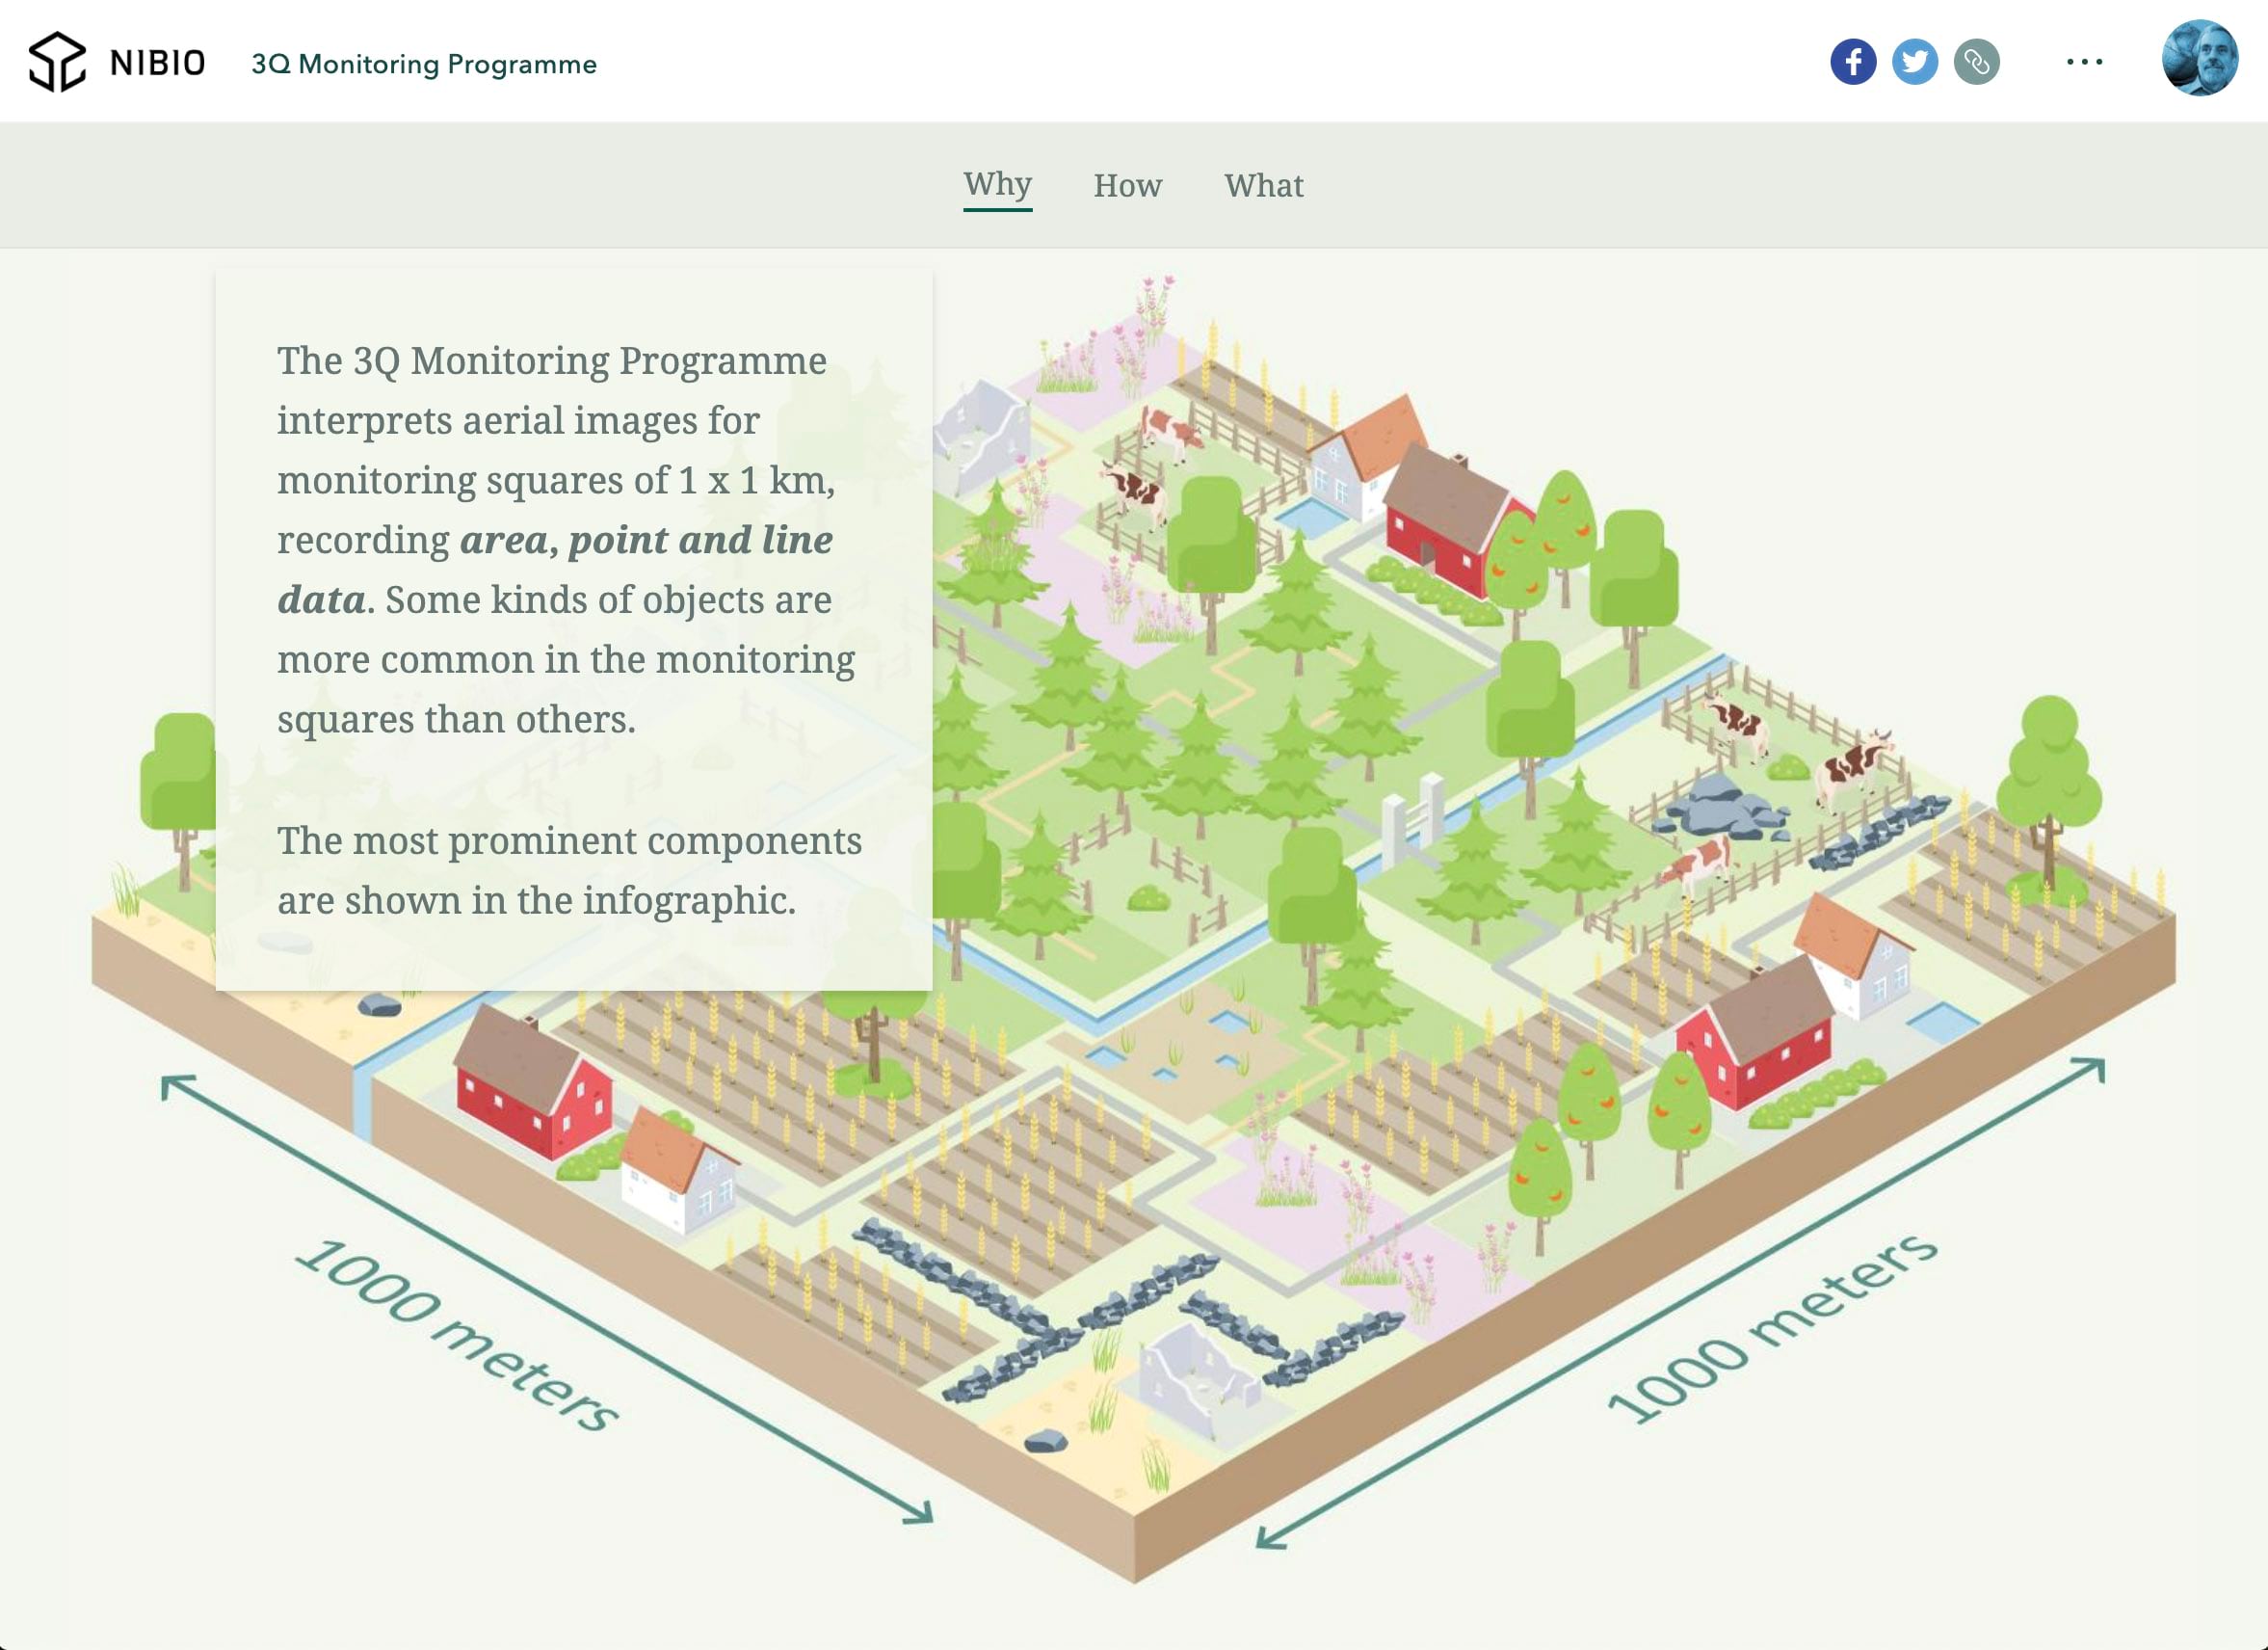This screenshot has height=1650, width=2268.
Task: Click the NIBIO cube logo
Action: [x=57, y=62]
